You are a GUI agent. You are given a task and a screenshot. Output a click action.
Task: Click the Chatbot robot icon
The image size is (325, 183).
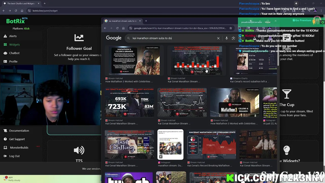(5, 53)
